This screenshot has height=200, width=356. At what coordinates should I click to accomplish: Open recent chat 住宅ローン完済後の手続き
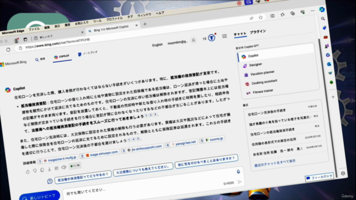tap(267, 112)
